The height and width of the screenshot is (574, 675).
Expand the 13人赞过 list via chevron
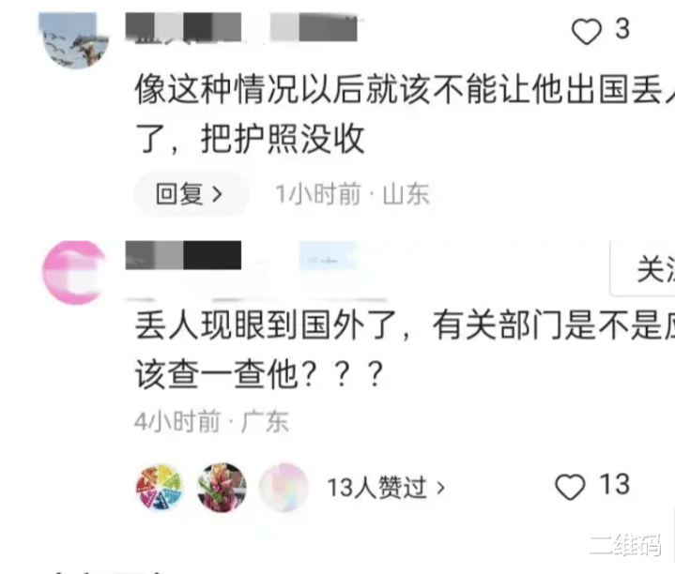[440, 488]
